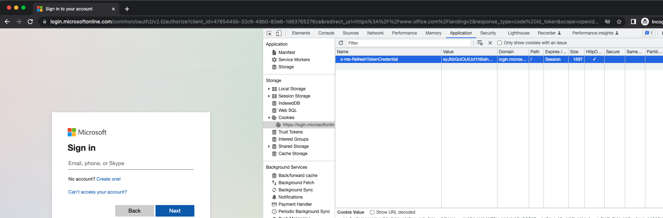Open Background Fetch item
The width and height of the screenshot is (663, 218).
pos(296,183)
